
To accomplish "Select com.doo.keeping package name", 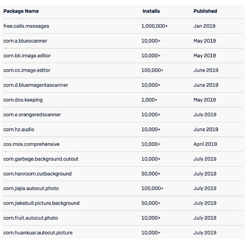I will 23,100.
